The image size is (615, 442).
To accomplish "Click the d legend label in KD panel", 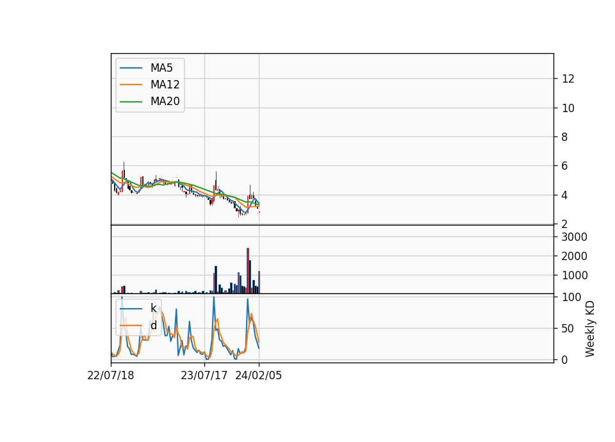I will pyautogui.click(x=153, y=325).
